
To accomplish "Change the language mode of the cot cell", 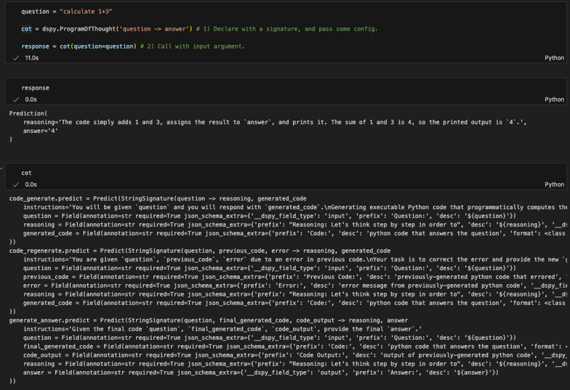I will pyautogui.click(x=554, y=184).
